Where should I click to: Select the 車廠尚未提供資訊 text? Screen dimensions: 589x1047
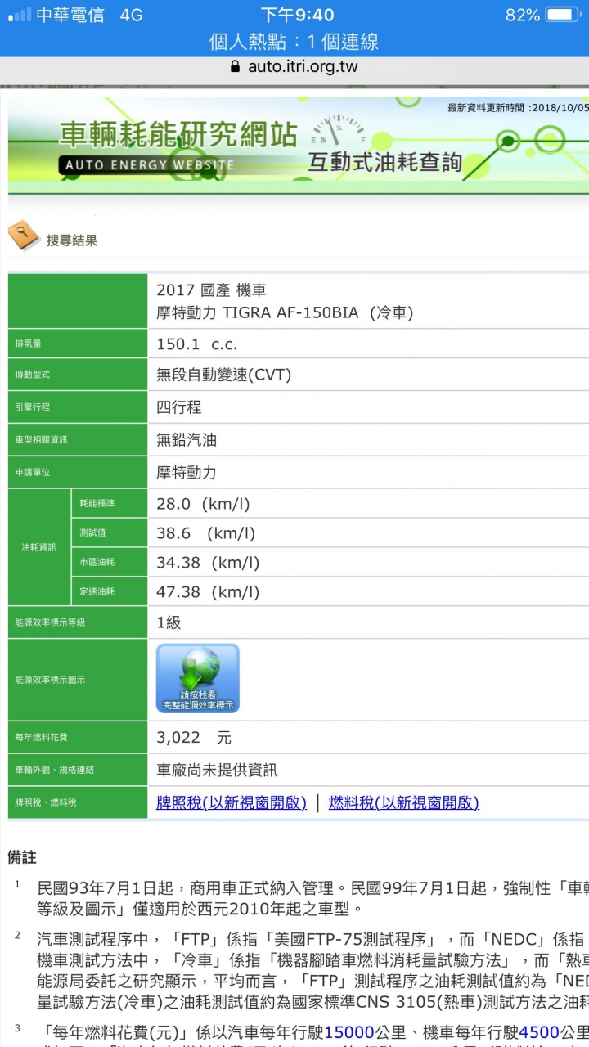click(x=217, y=770)
